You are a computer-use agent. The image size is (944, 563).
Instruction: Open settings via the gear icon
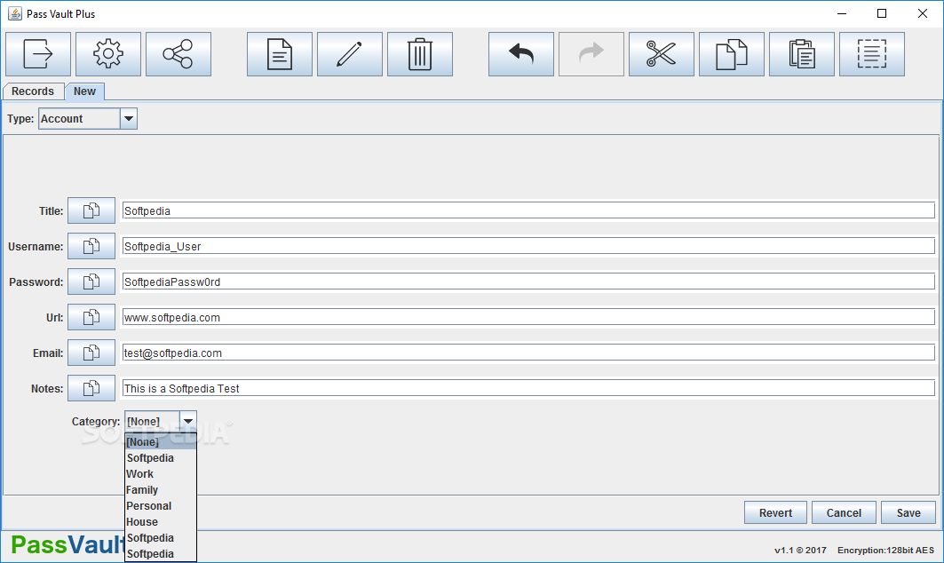[x=108, y=54]
